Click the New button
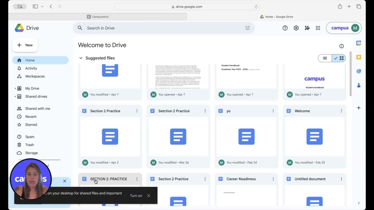Screen dimensions: 374x210 click(25, 45)
